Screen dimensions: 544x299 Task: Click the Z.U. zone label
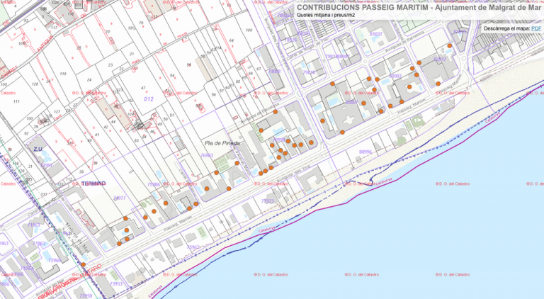pyautogui.click(x=38, y=149)
